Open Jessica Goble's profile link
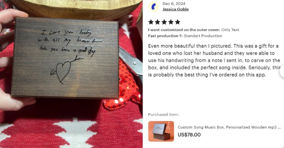The width and height of the screenshot is (284, 148). [x=176, y=9]
